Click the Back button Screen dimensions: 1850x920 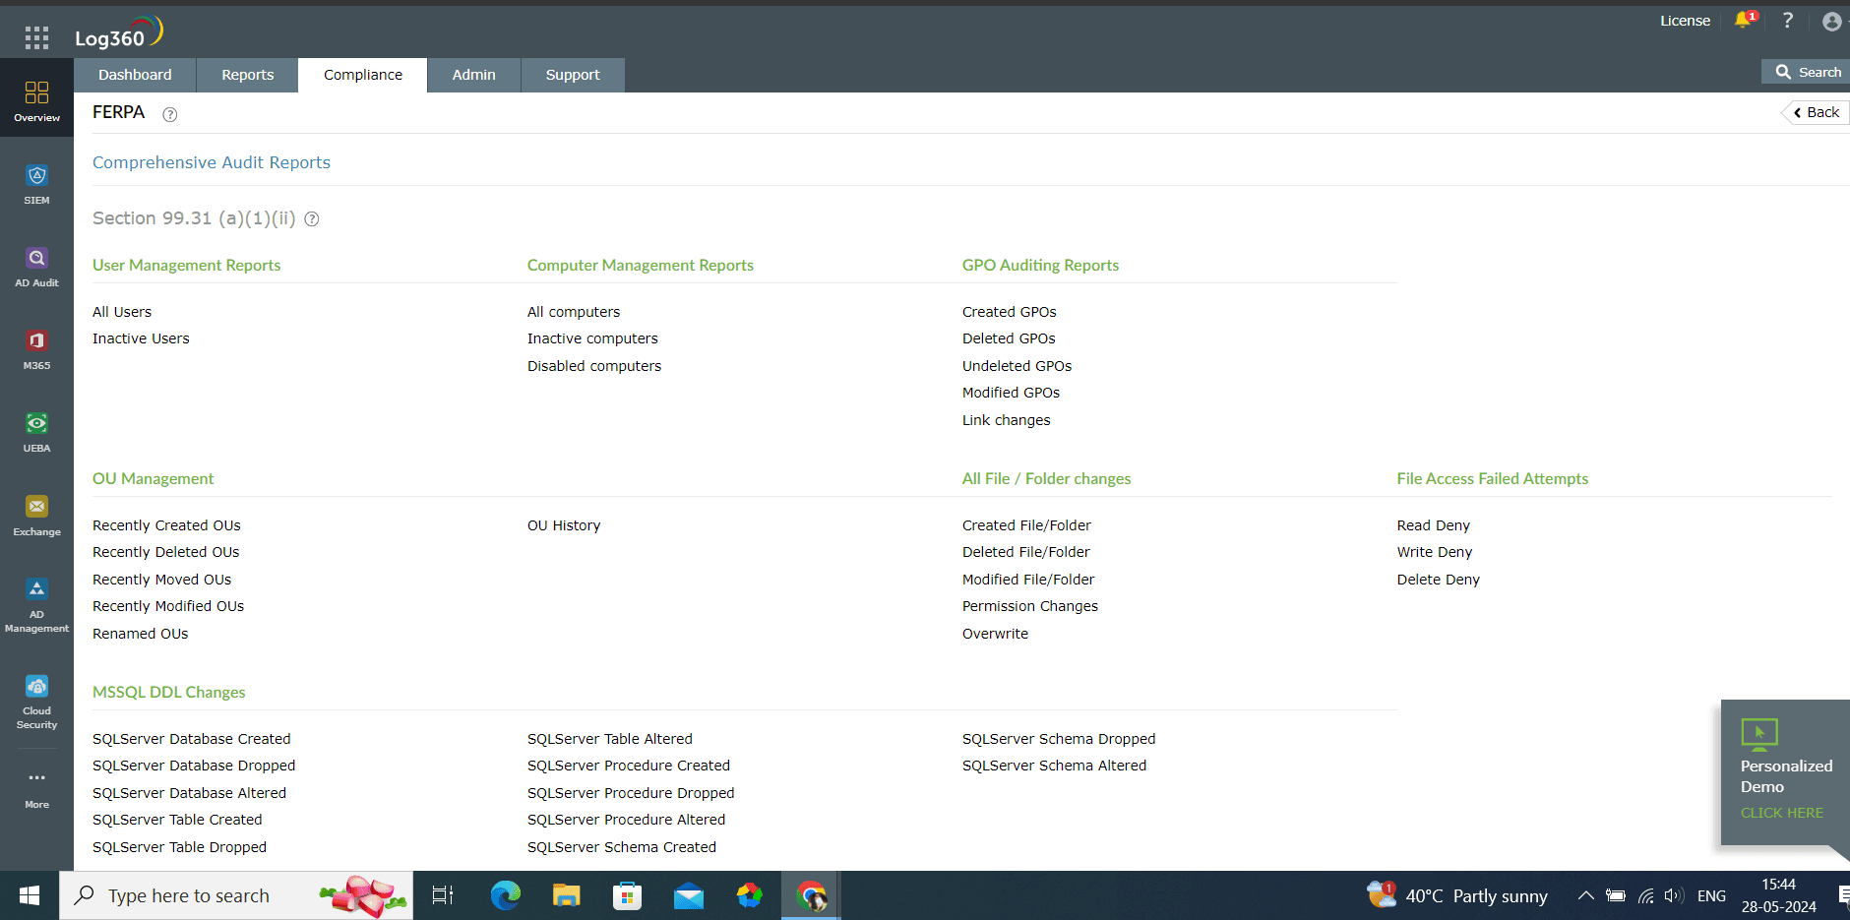1814,111
